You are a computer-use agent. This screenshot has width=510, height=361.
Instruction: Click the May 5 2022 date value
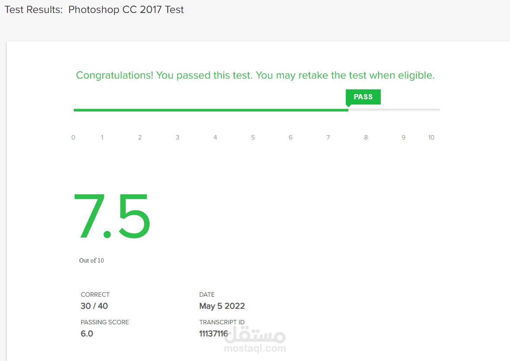[222, 306]
